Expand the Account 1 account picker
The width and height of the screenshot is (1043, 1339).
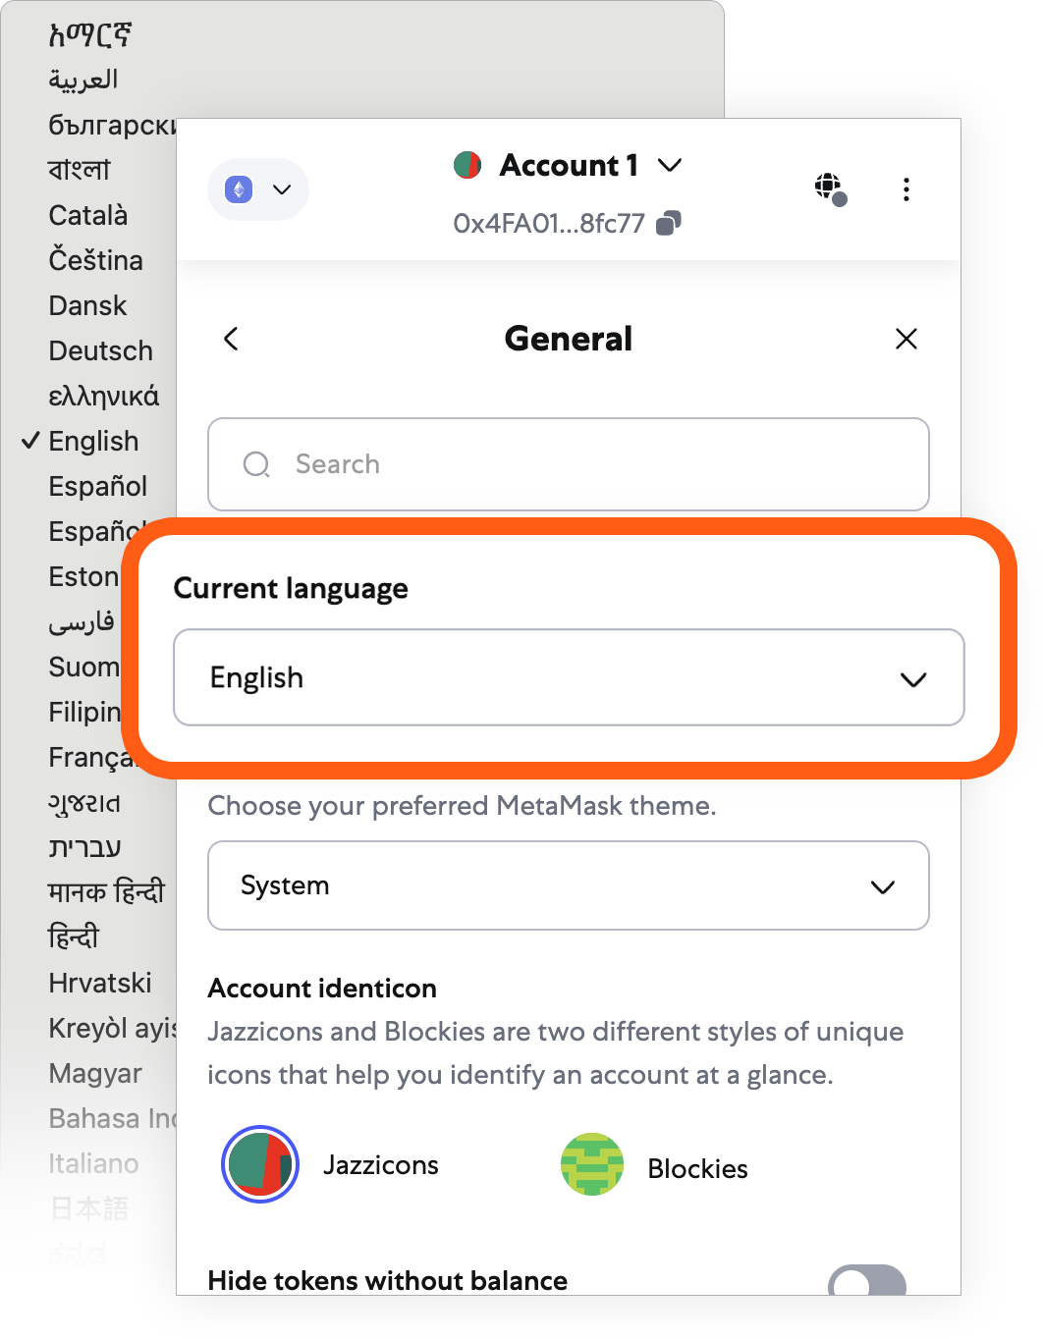[x=670, y=165]
